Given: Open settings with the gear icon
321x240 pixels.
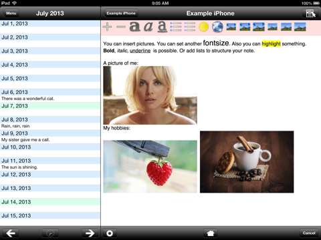Looking at the screenshot, I should [x=110, y=233].
